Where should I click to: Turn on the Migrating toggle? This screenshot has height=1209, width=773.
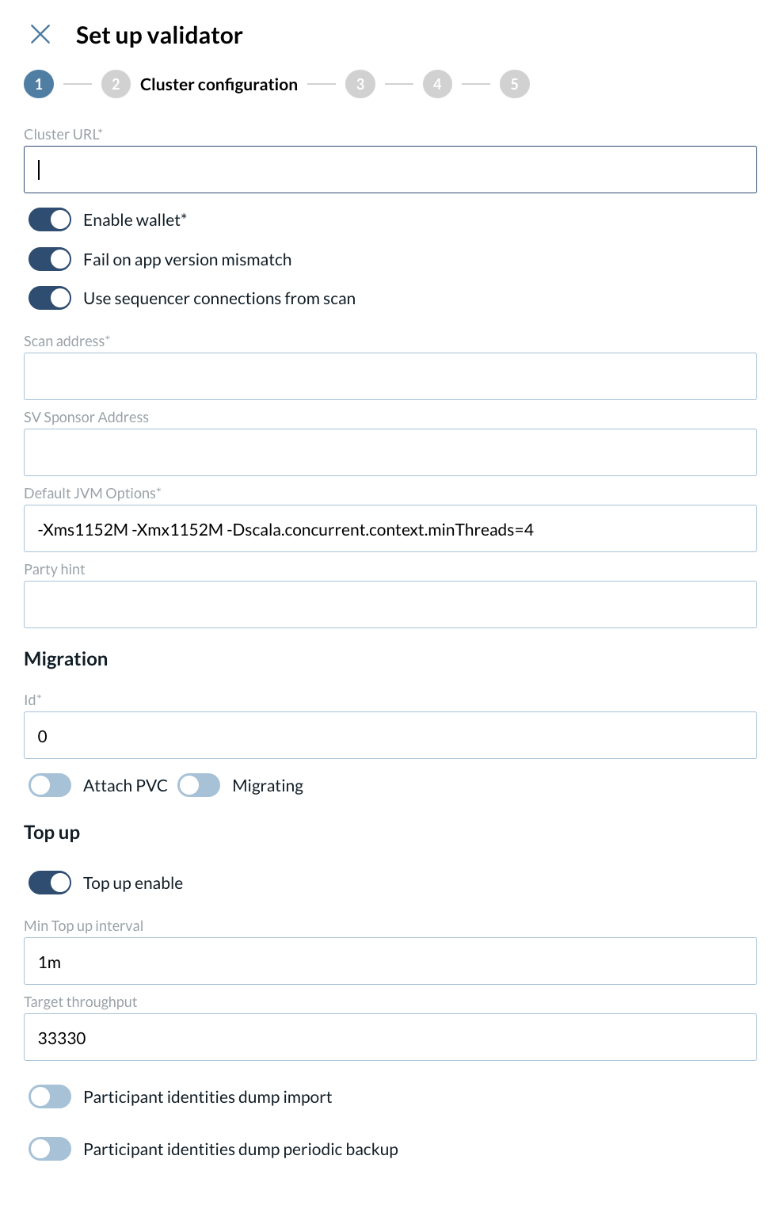(x=198, y=784)
